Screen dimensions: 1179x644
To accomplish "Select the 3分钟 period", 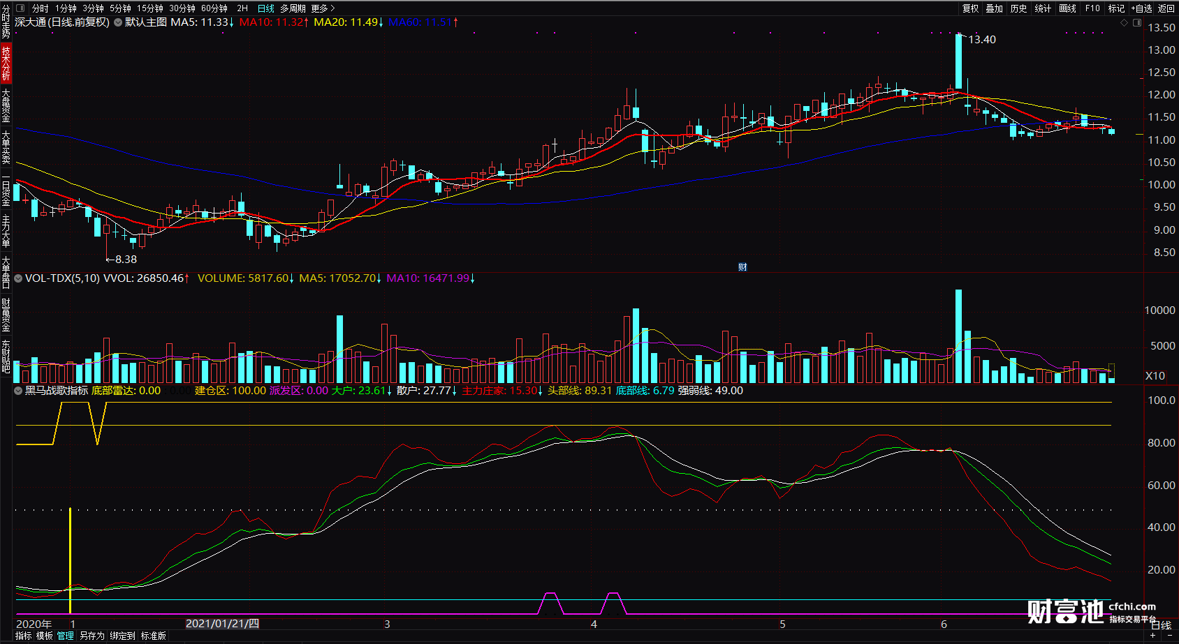I will pyautogui.click(x=93, y=8).
